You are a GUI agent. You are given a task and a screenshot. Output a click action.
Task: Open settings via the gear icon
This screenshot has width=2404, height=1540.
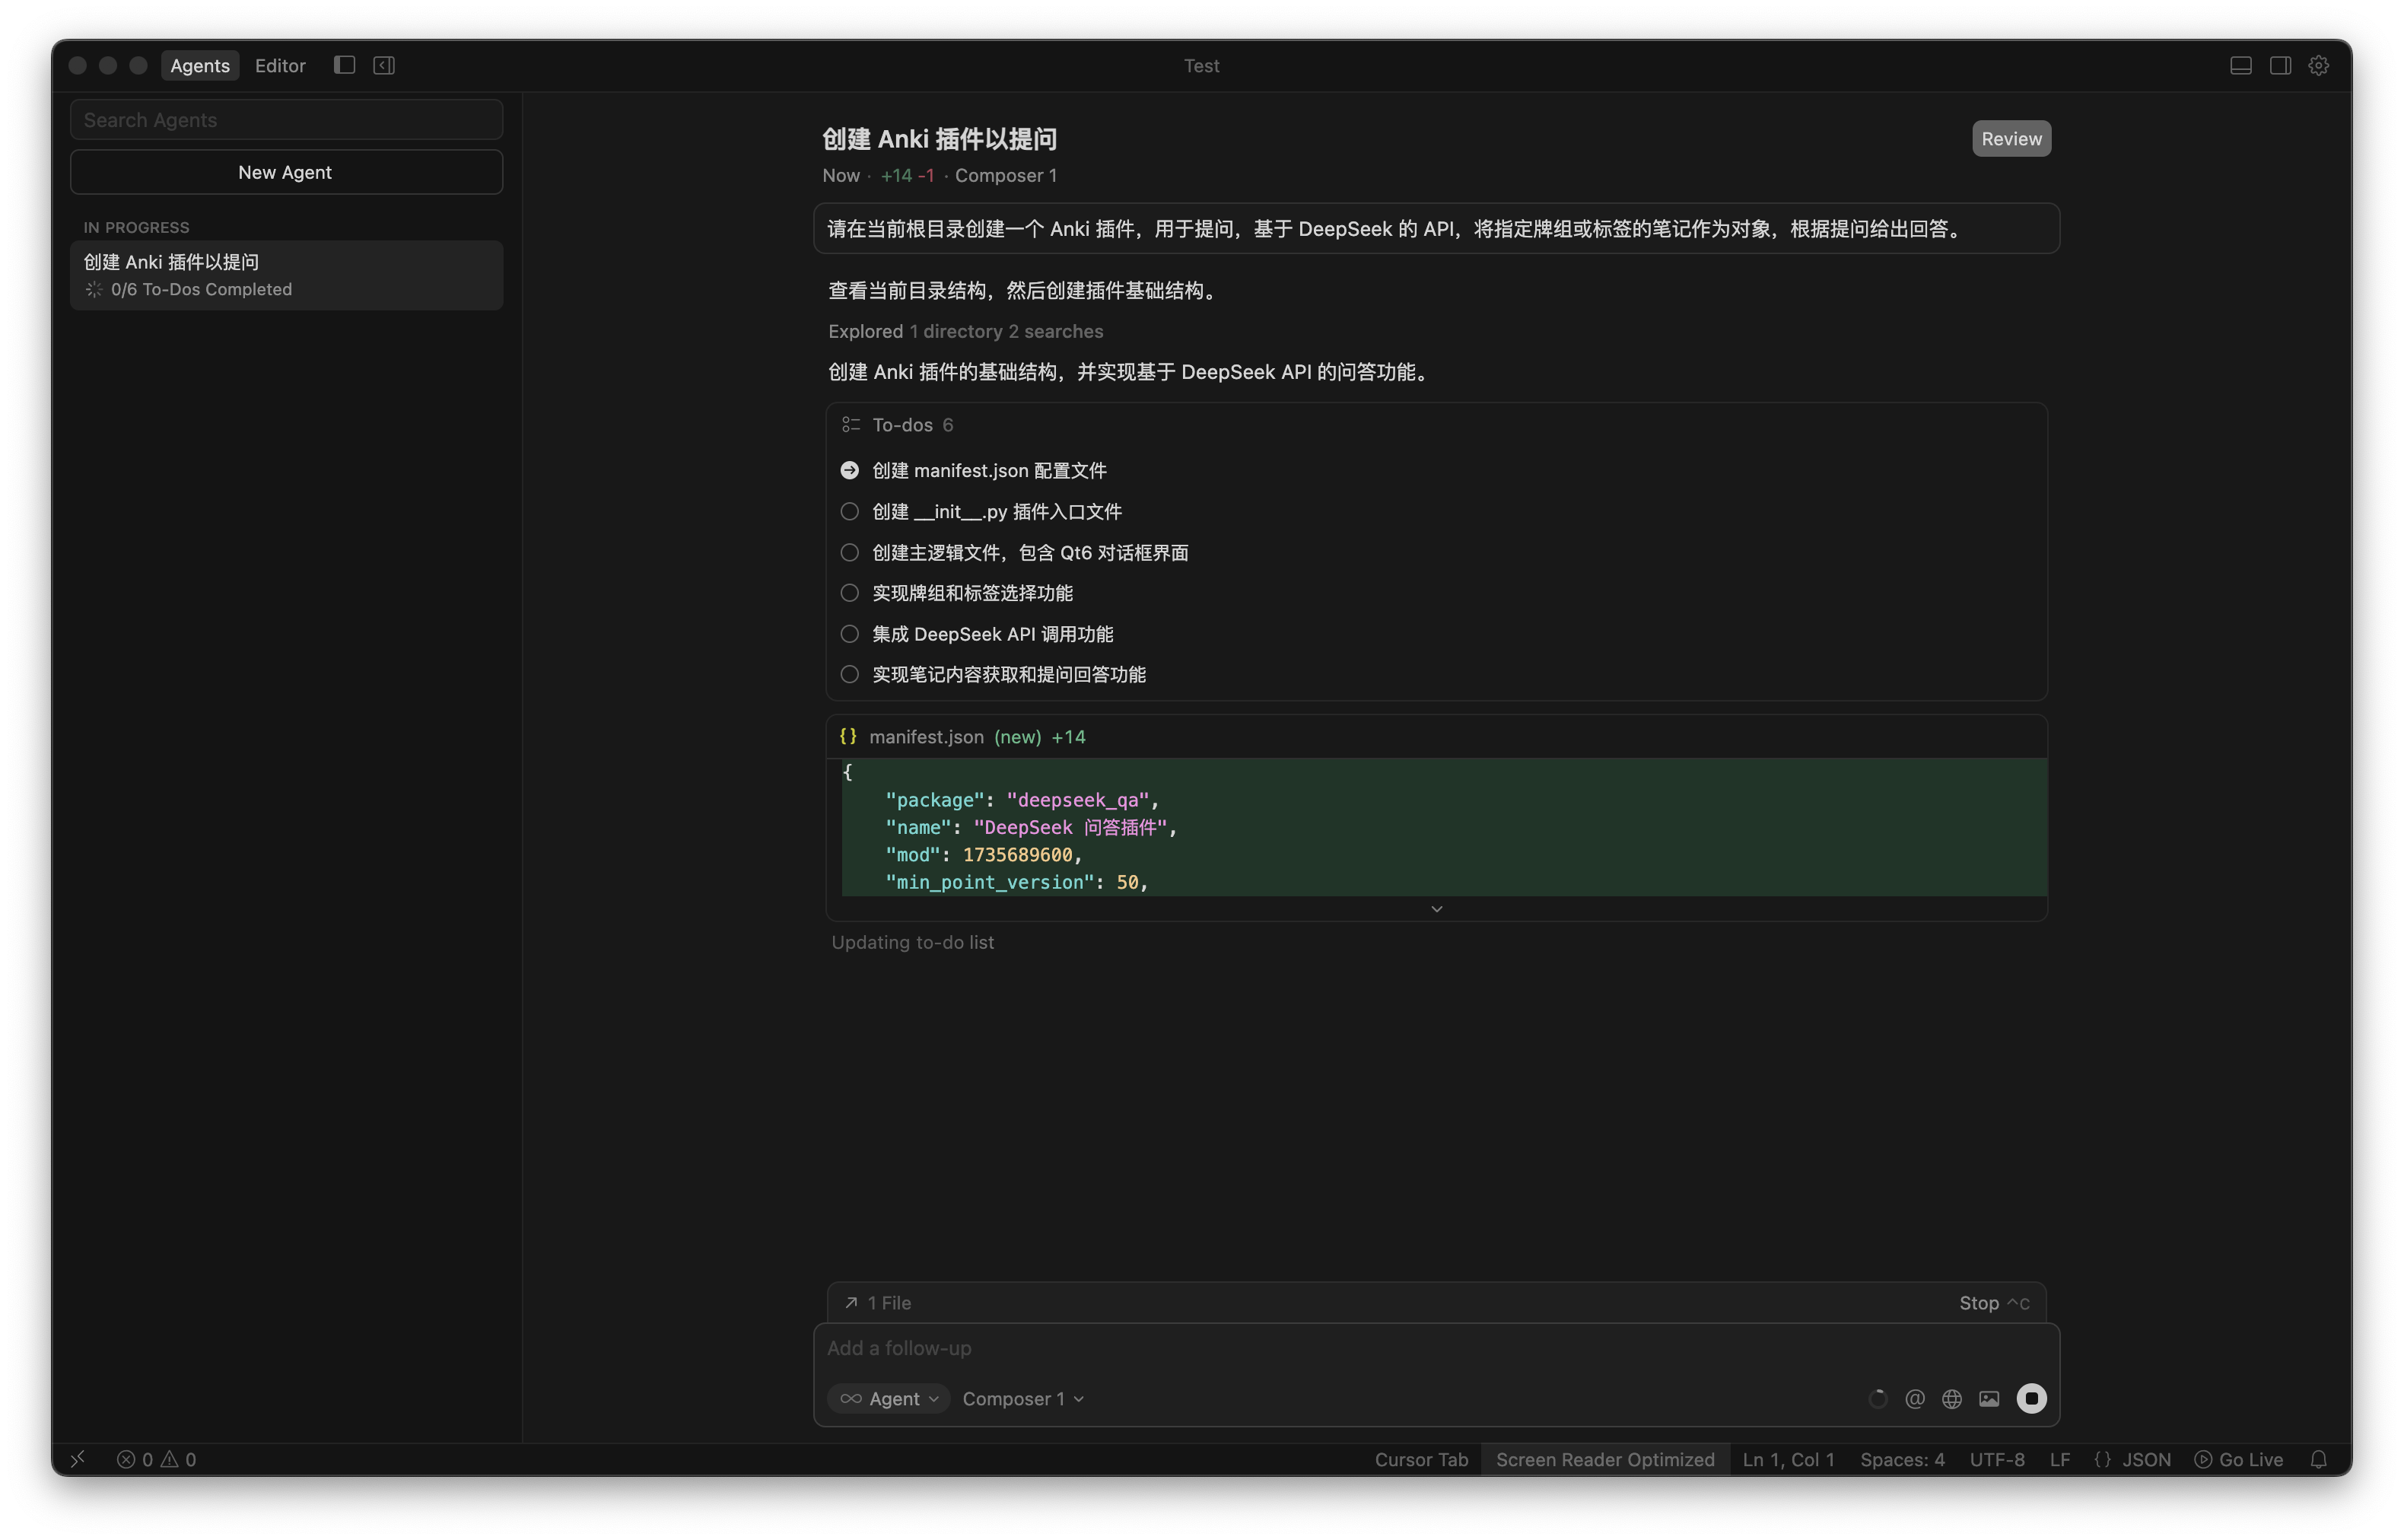[2319, 65]
